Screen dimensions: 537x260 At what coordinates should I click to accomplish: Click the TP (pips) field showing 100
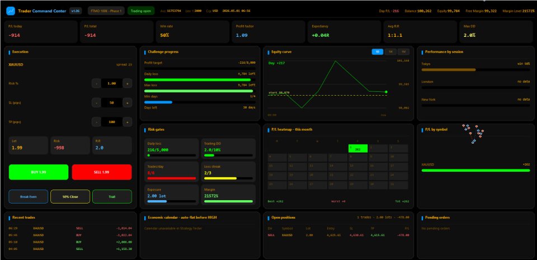coord(112,122)
